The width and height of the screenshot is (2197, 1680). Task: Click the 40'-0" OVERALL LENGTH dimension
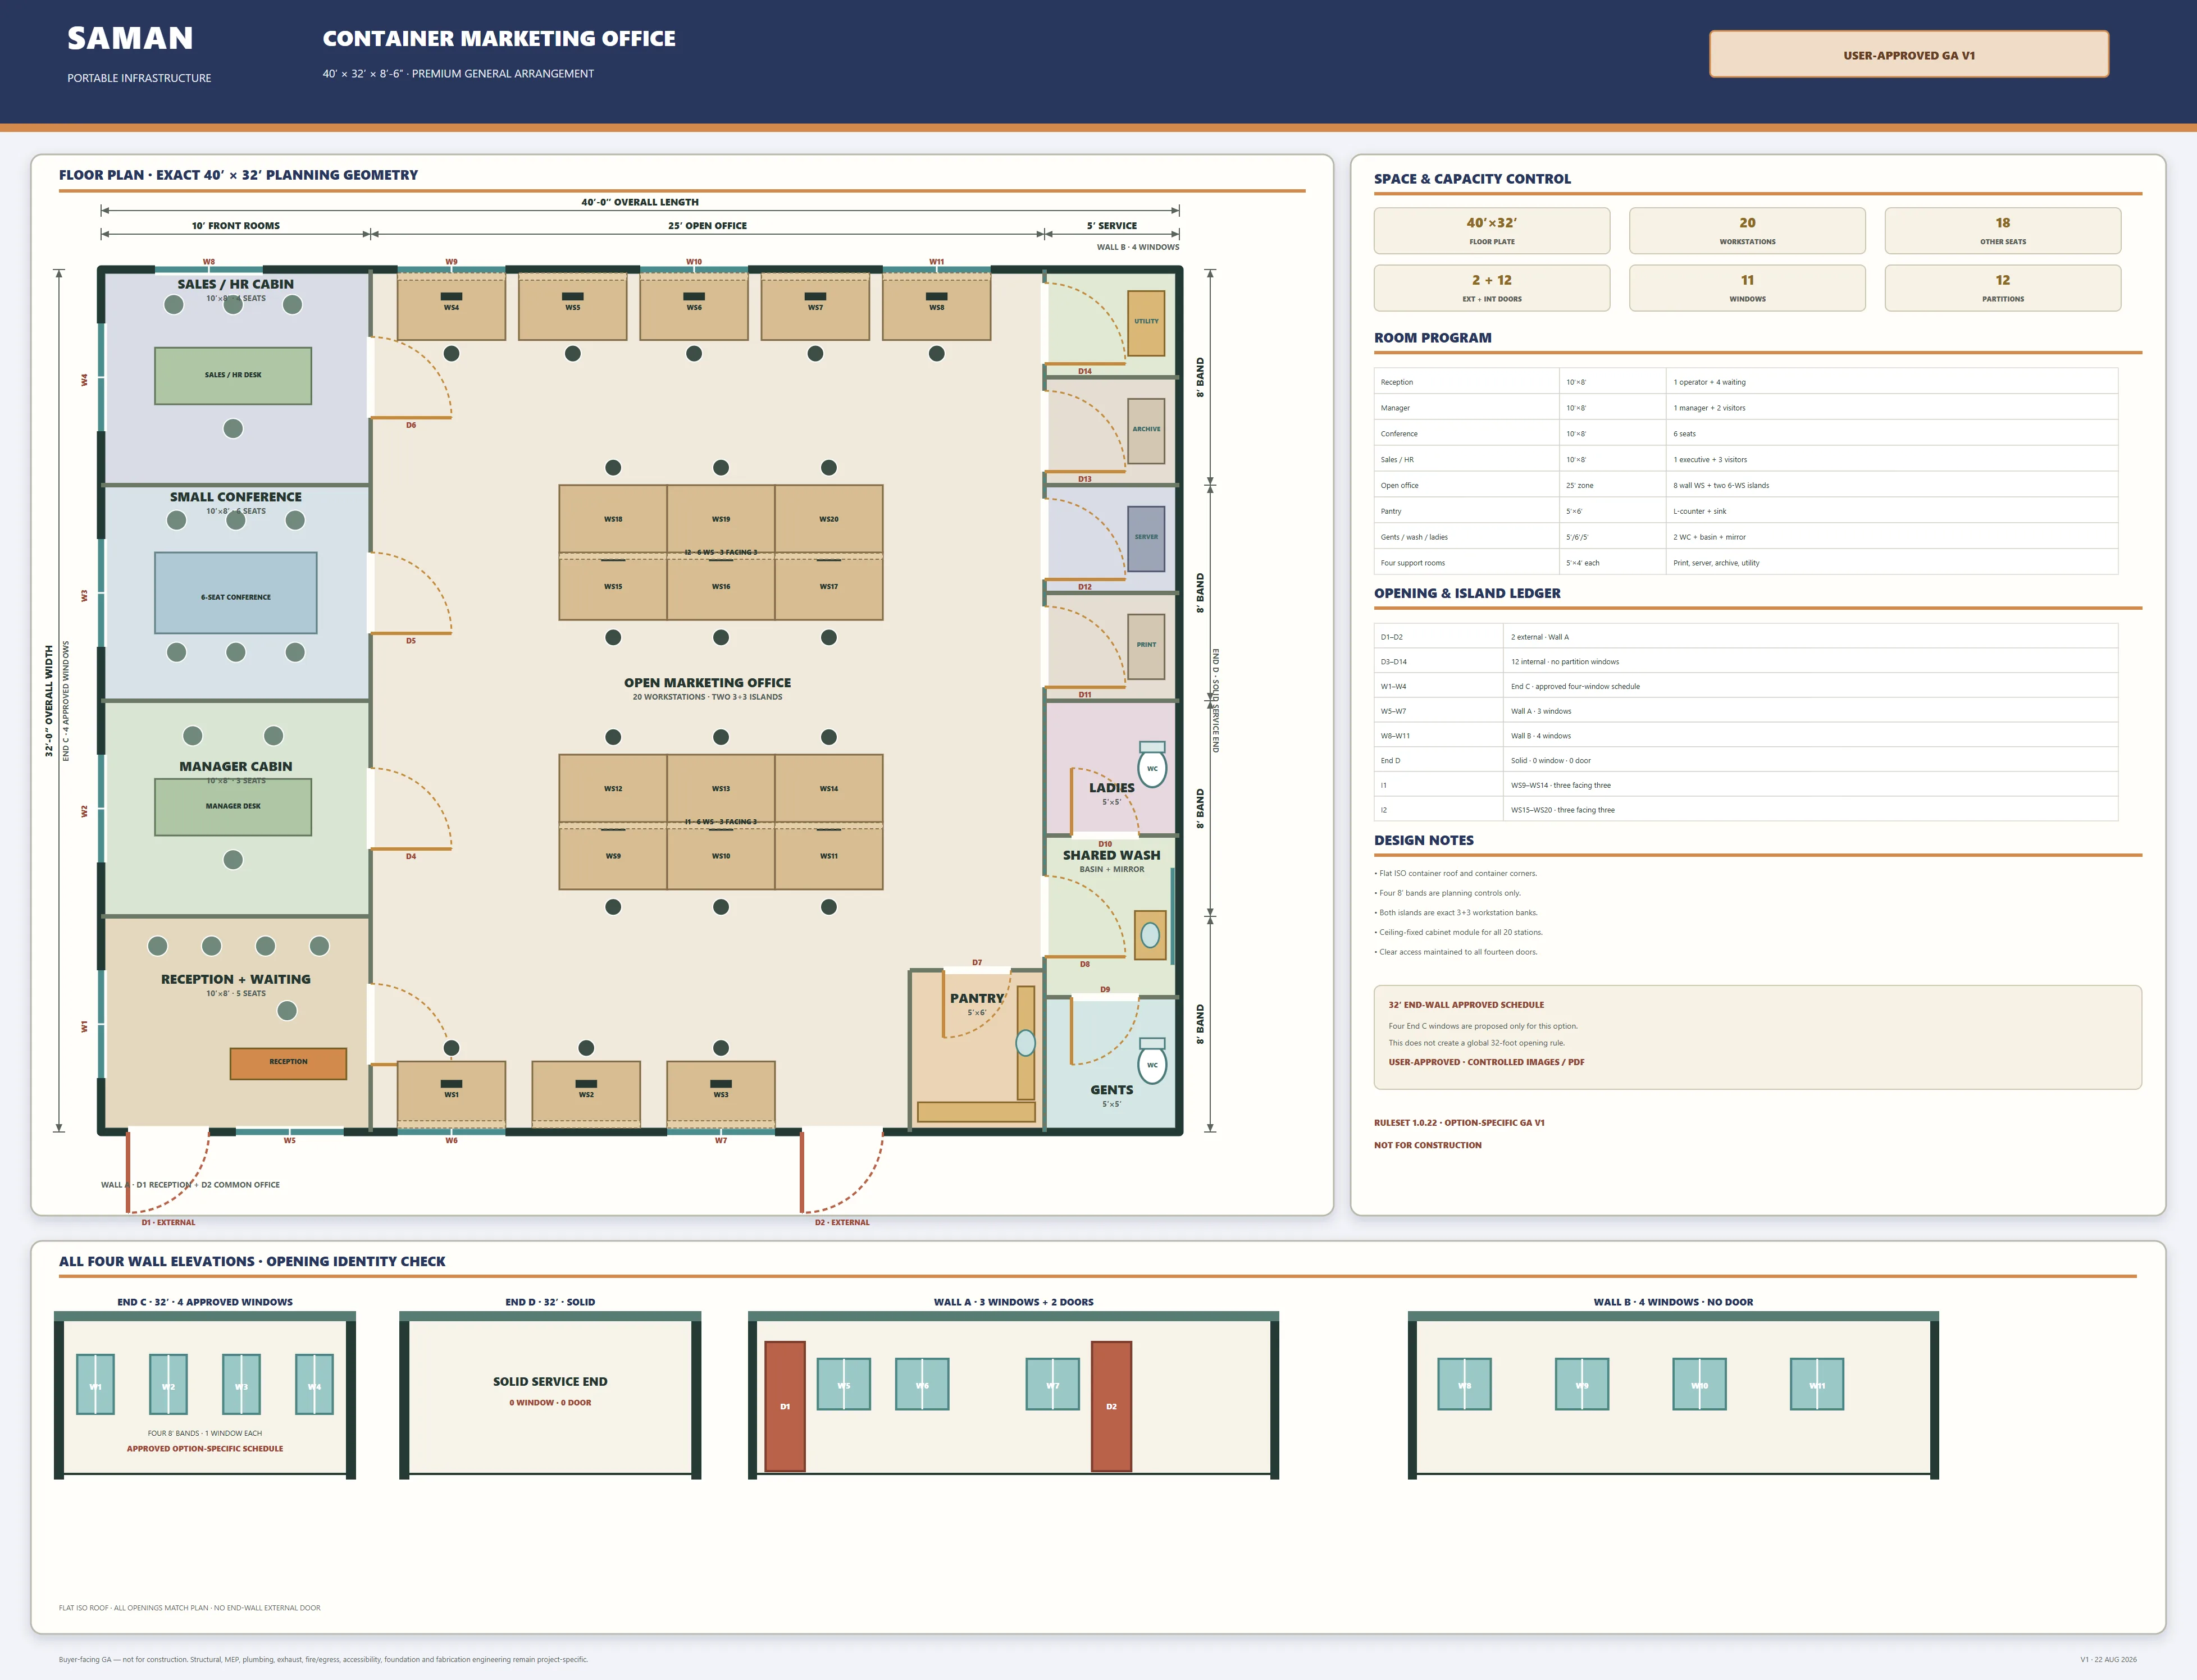point(640,202)
